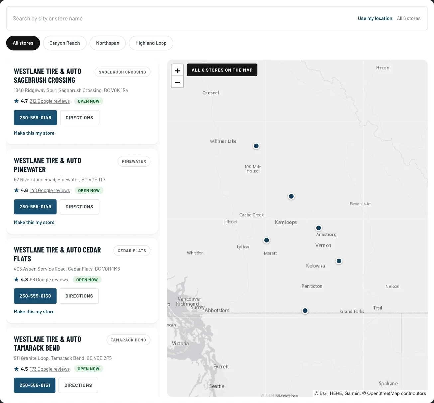The image size is (434, 403).
Task: Click address 62 Riverstone Road
Action: tap(59, 180)
